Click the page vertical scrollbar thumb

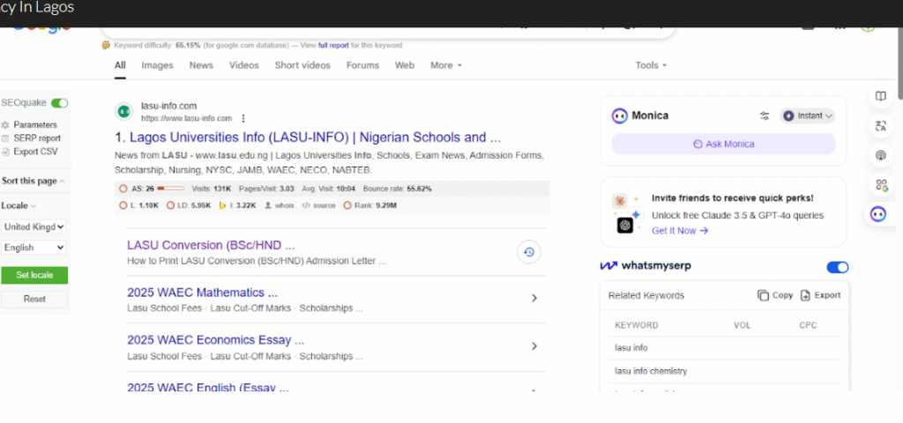[x=899, y=63]
